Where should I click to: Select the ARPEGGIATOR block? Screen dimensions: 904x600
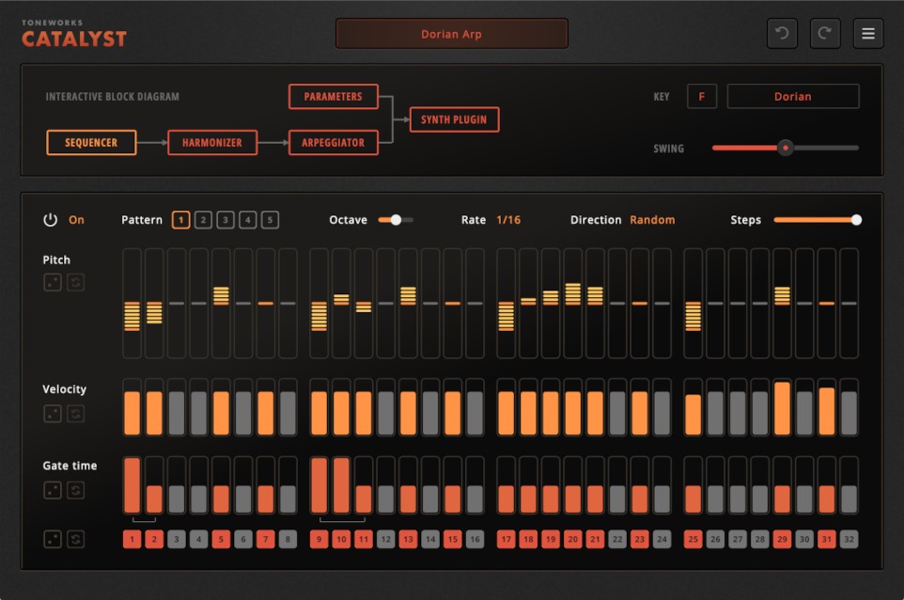[334, 143]
